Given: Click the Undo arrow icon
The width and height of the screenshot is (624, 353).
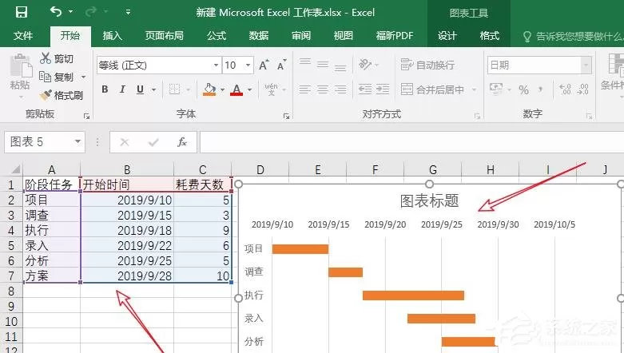Looking at the screenshot, I should click(55, 11).
